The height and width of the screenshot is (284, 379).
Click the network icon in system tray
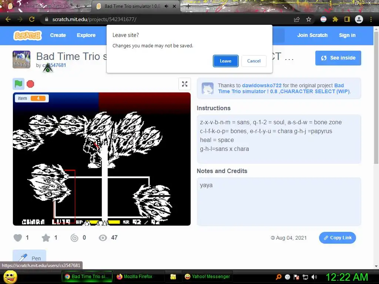305,277
